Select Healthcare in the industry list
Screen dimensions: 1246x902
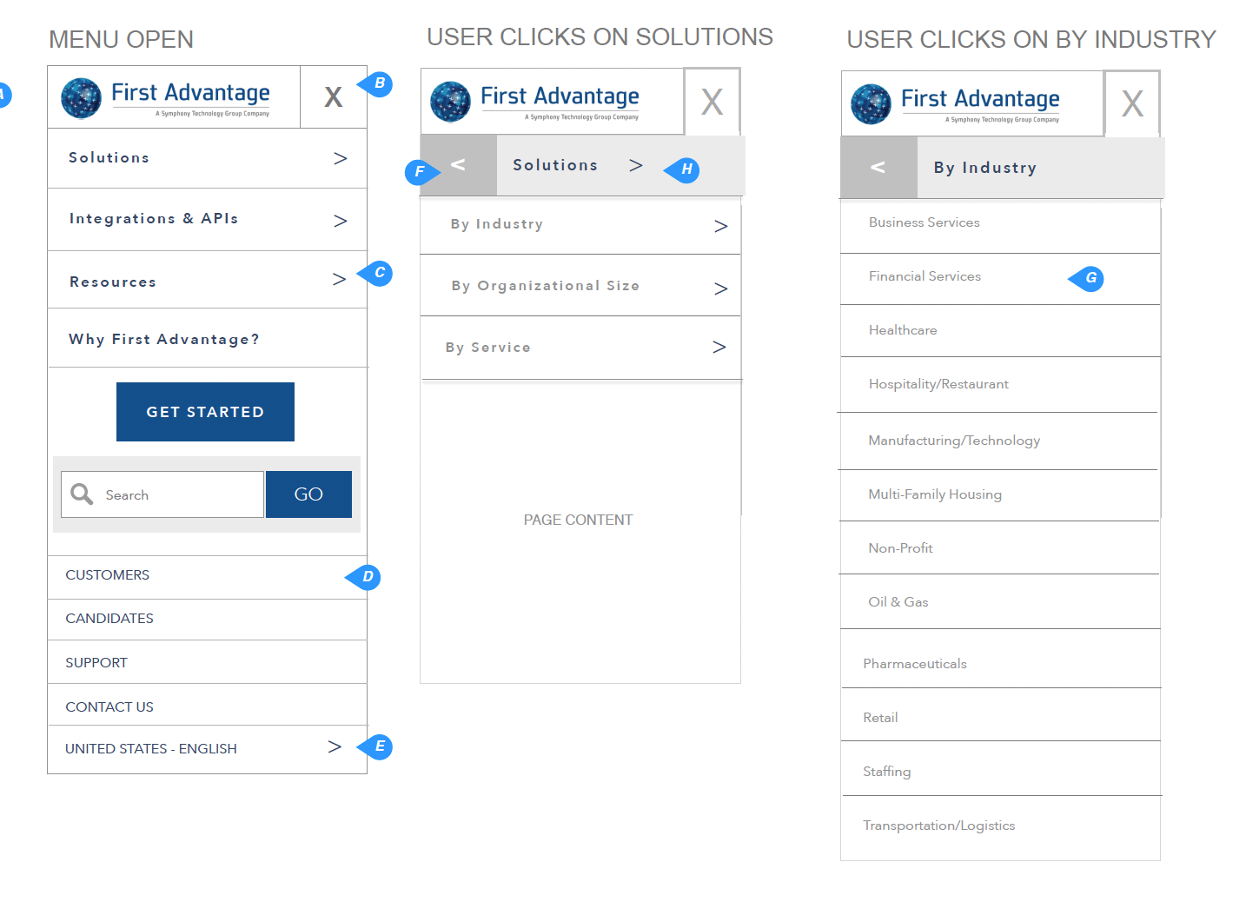click(903, 330)
